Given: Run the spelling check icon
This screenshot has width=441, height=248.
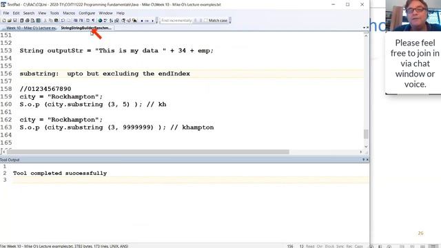Looking at the screenshot, I should pos(105,21).
